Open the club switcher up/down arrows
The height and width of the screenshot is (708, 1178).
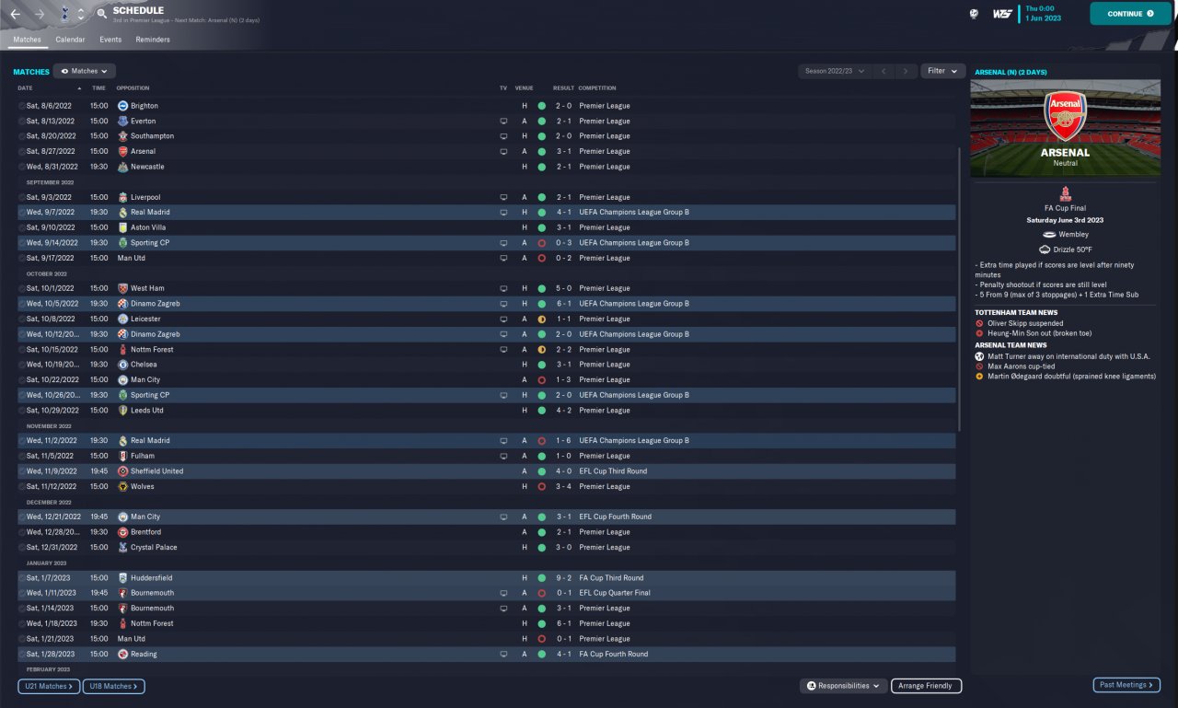(x=81, y=15)
